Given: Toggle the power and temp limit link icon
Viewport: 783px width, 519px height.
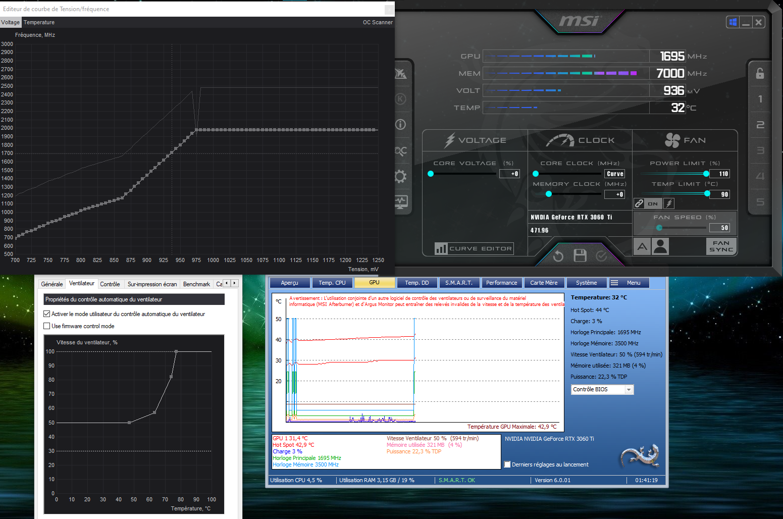Looking at the screenshot, I should click(639, 203).
